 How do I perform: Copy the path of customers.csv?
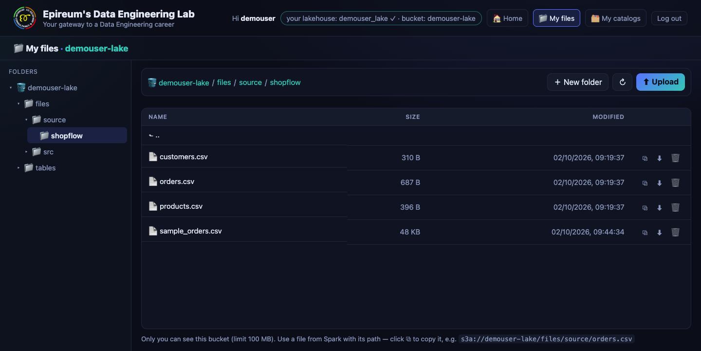pos(645,158)
